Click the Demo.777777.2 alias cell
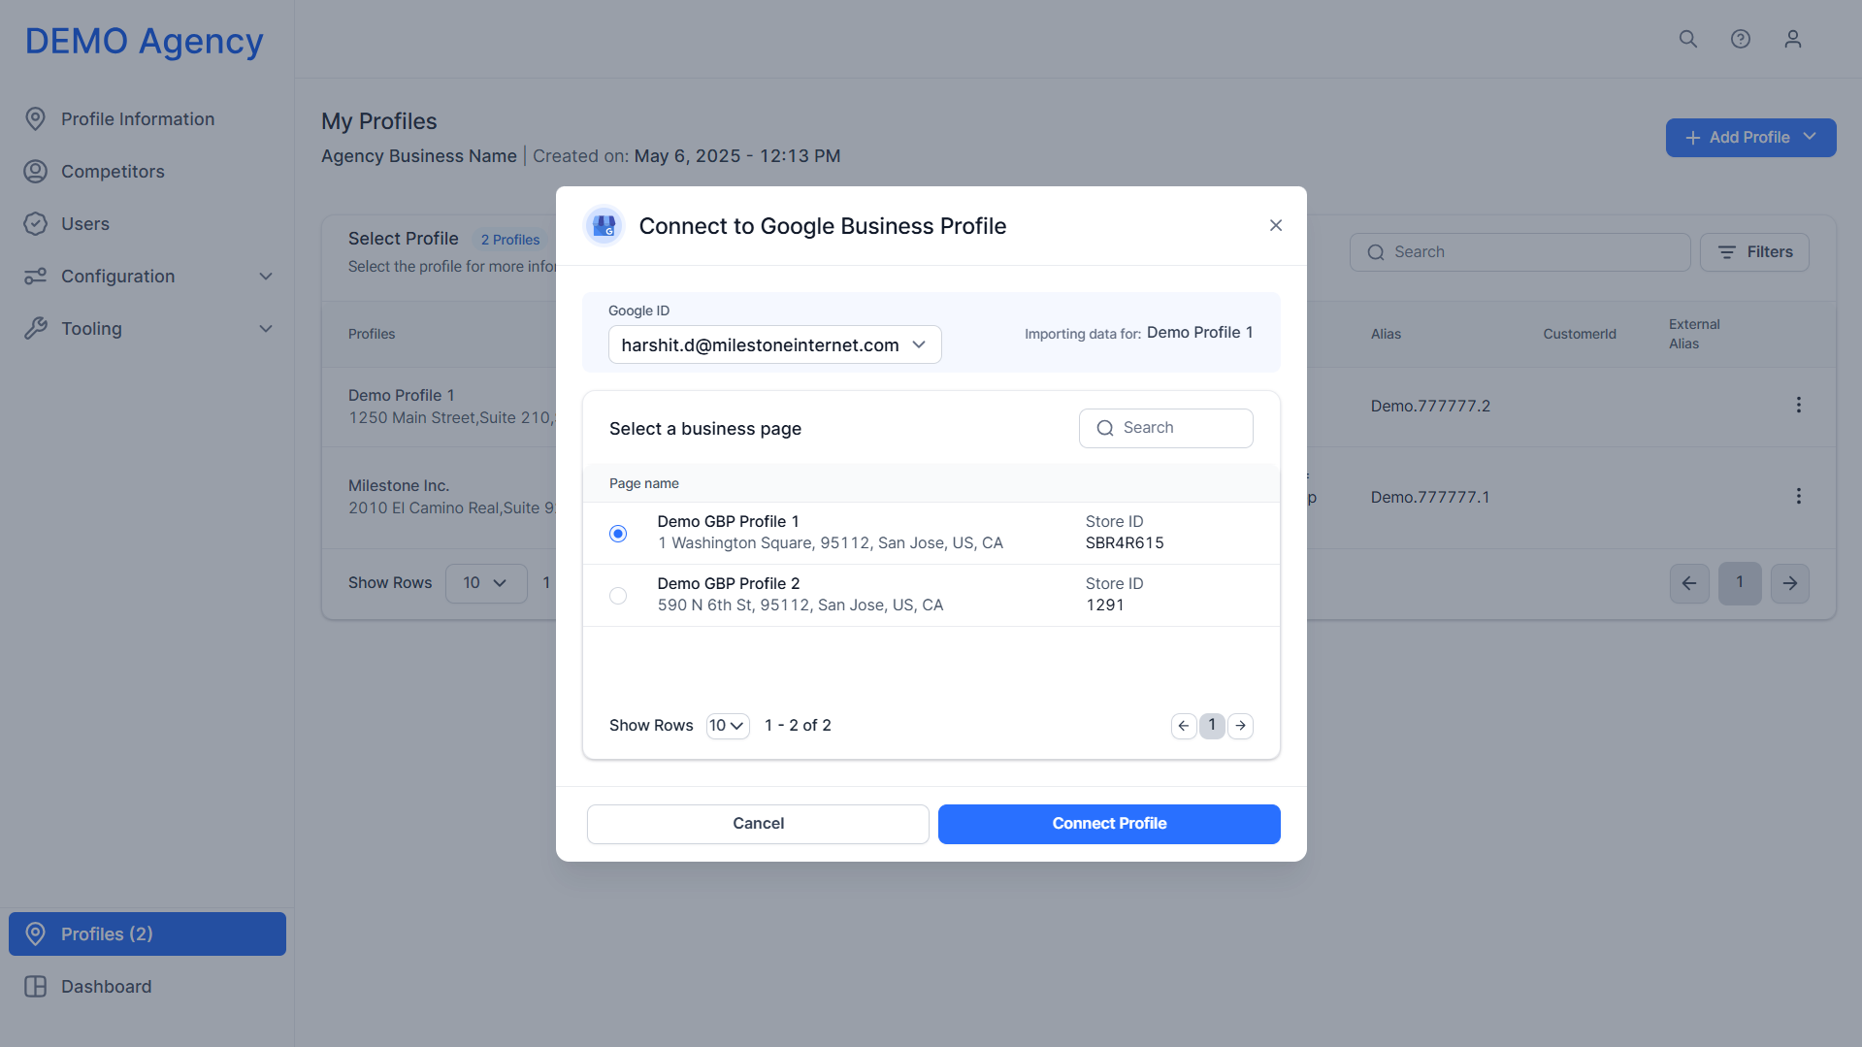 (x=1430, y=406)
